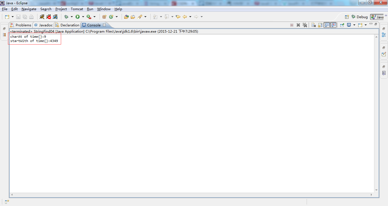Click the Search flashlight icon
The image size is (388, 206).
pyautogui.click(x=140, y=17)
